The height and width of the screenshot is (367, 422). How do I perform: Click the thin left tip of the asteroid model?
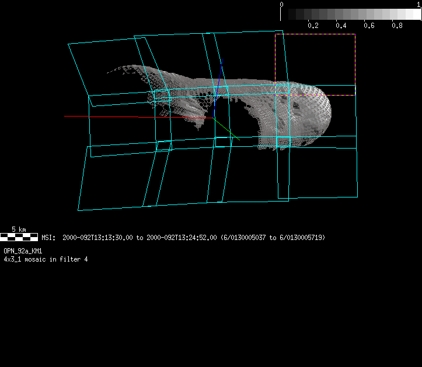tap(110, 72)
